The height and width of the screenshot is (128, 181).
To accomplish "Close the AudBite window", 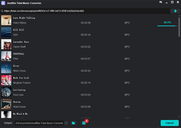I will point(178,2).
